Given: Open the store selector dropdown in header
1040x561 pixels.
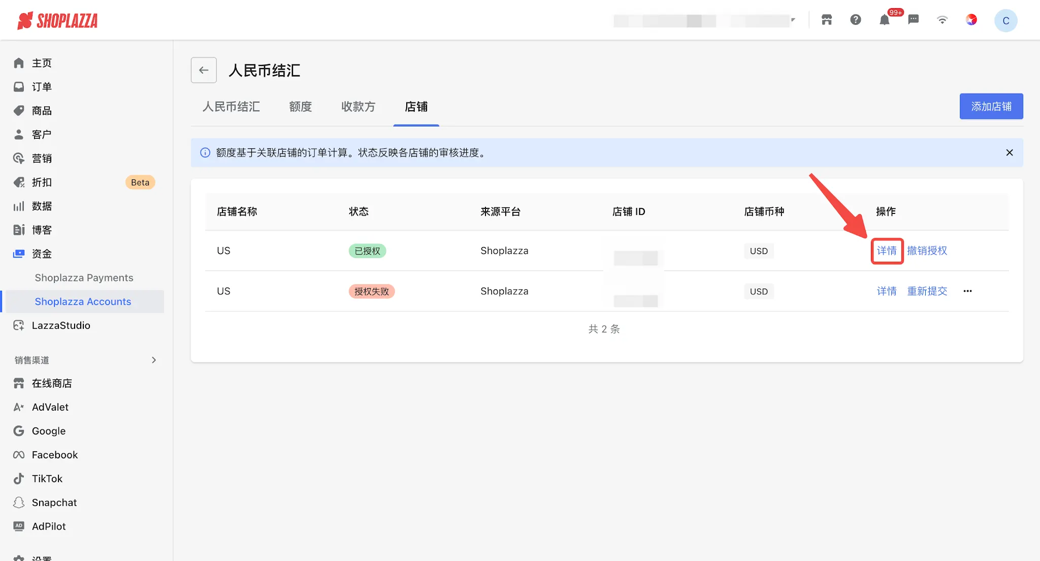Looking at the screenshot, I should coord(704,21).
